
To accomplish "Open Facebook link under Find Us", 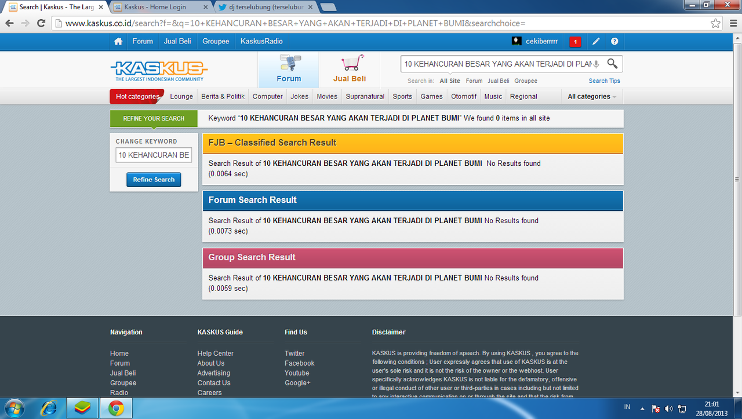I will click(300, 363).
